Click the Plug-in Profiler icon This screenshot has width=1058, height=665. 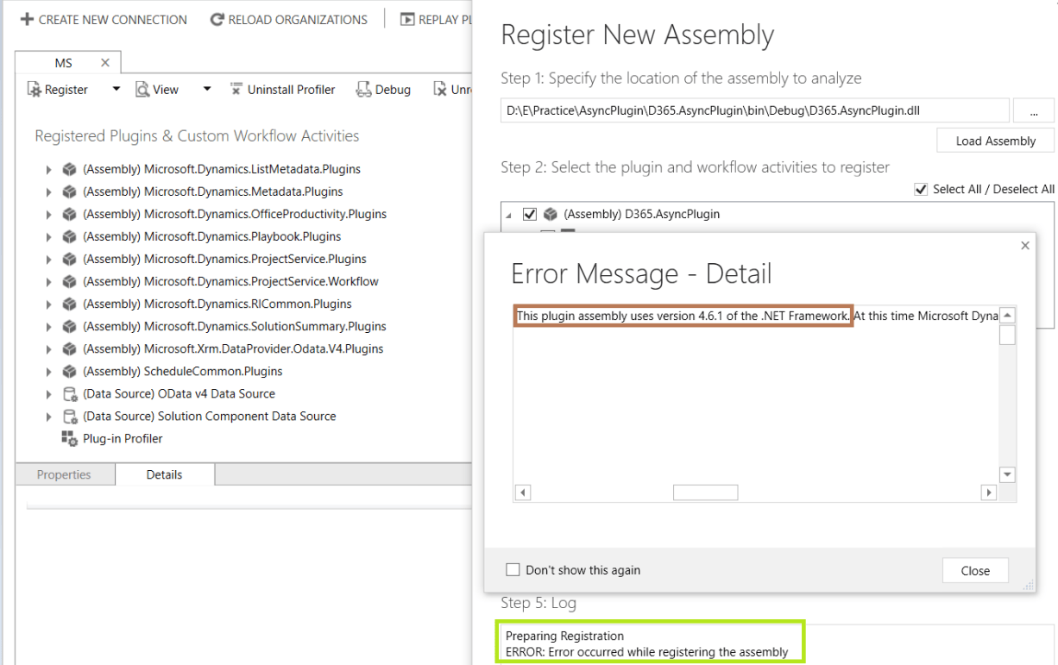click(x=70, y=438)
